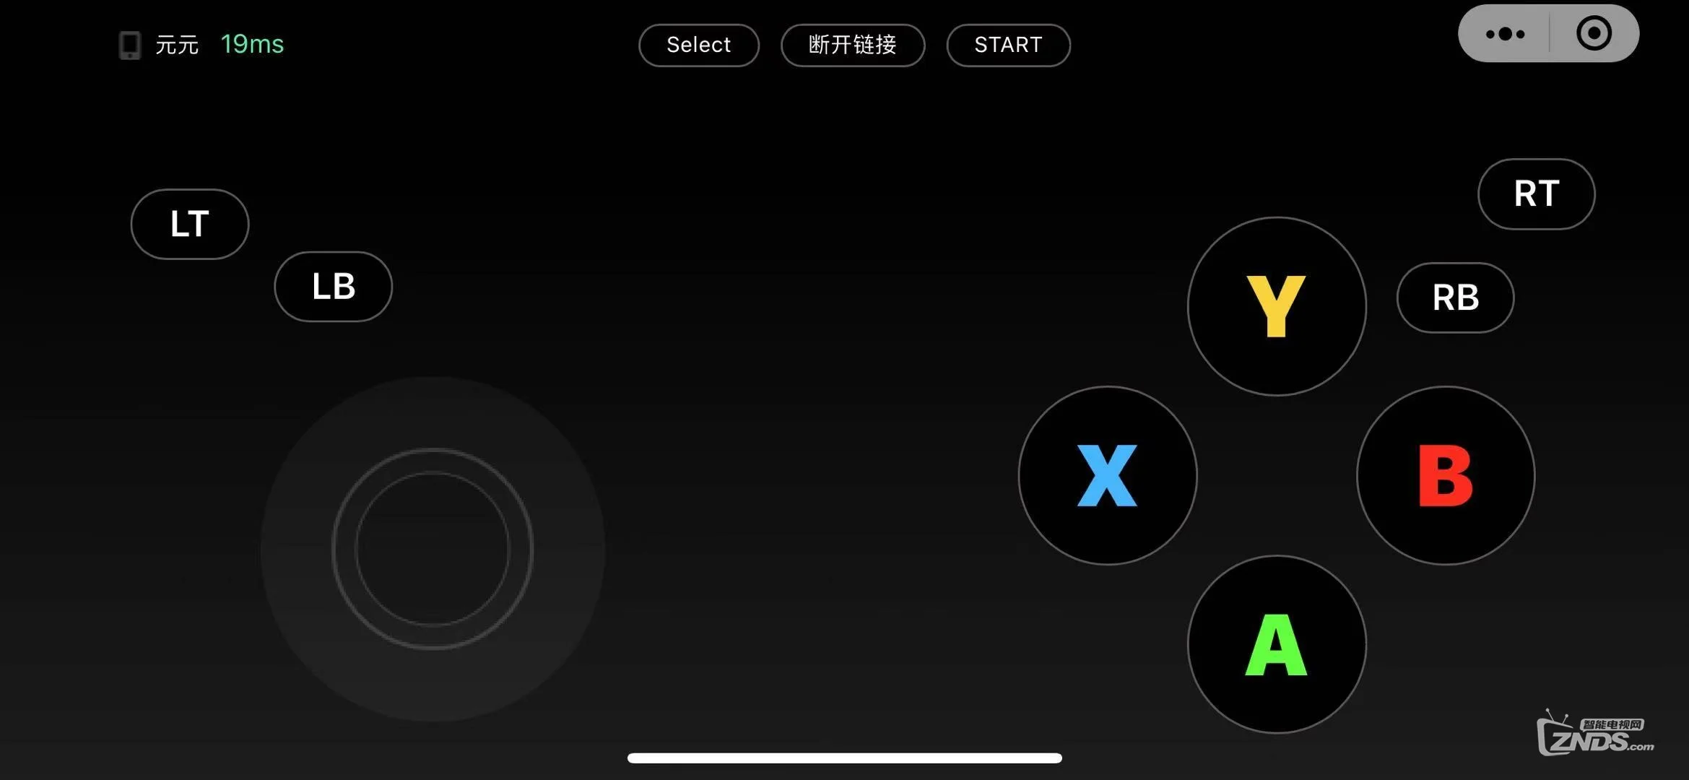The width and height of the screenshot is (1689, 780).
Task: Tap the LT trigger button
Action: (x=188, y=223)
